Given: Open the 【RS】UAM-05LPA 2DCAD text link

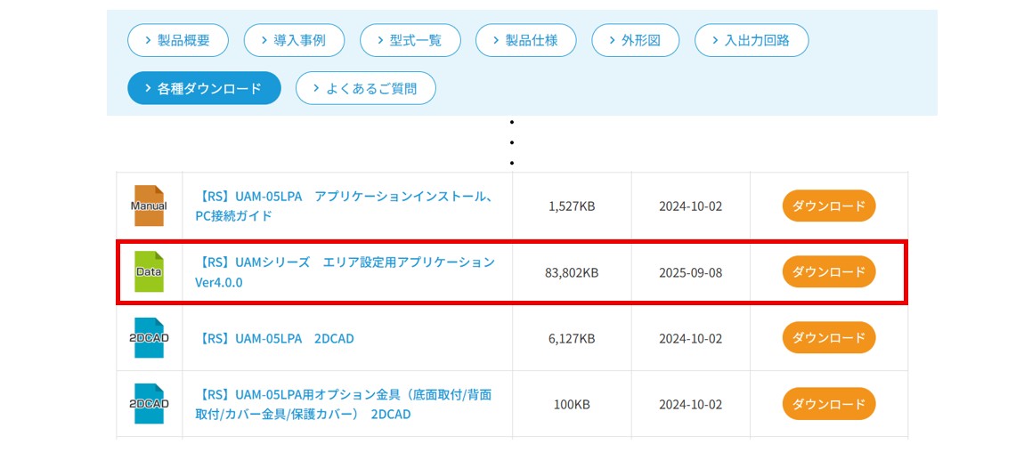Looking at the screenshot, I should click(274, 338).
